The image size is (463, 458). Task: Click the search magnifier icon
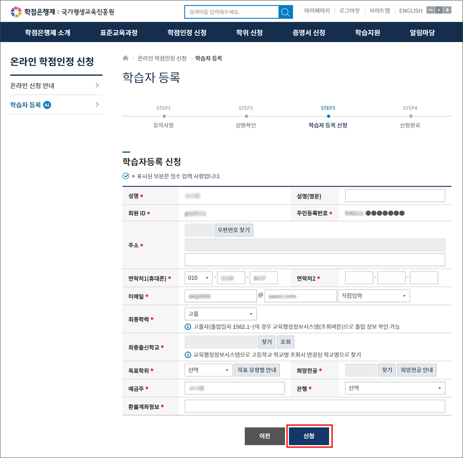285,12
